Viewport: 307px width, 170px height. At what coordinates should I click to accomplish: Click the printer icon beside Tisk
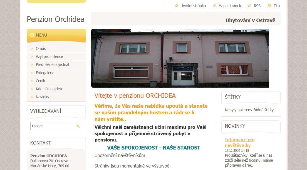click(269, 6)
